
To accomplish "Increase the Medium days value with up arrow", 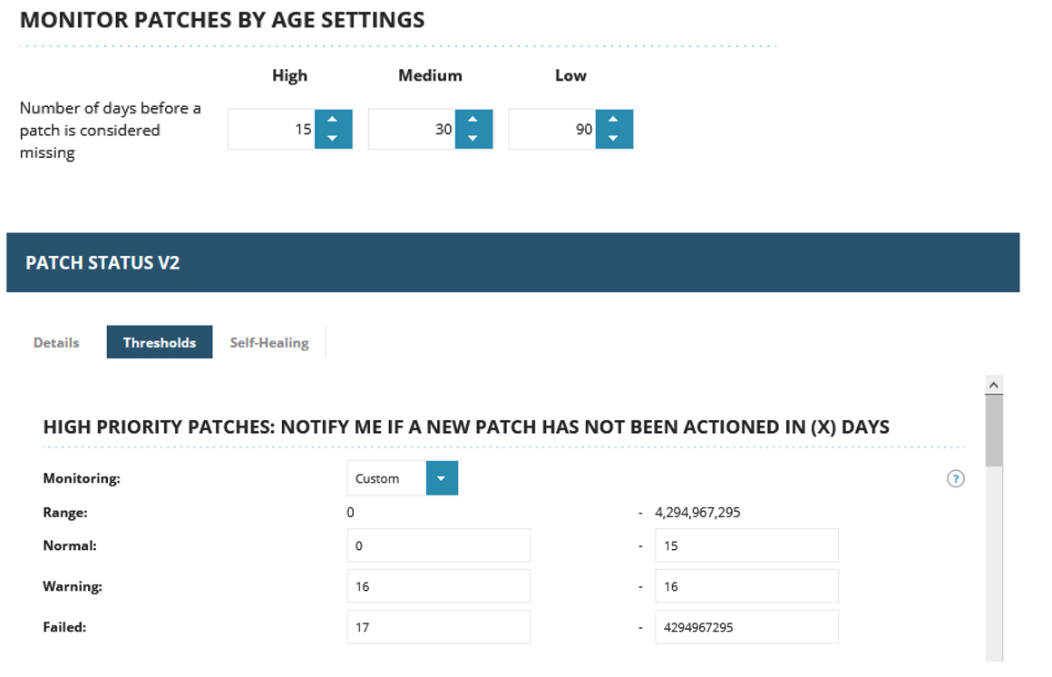I will [473, 119].
